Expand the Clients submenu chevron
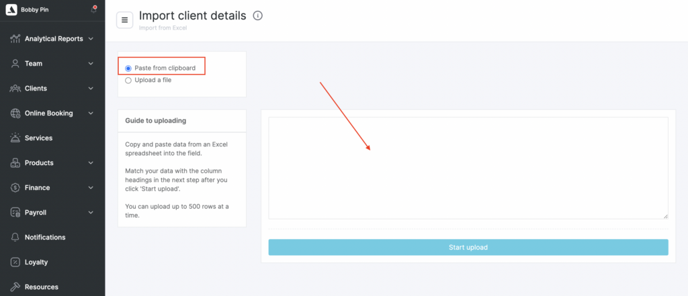The width and height of the screenshot is (688, 296). (x=91, y=89)
